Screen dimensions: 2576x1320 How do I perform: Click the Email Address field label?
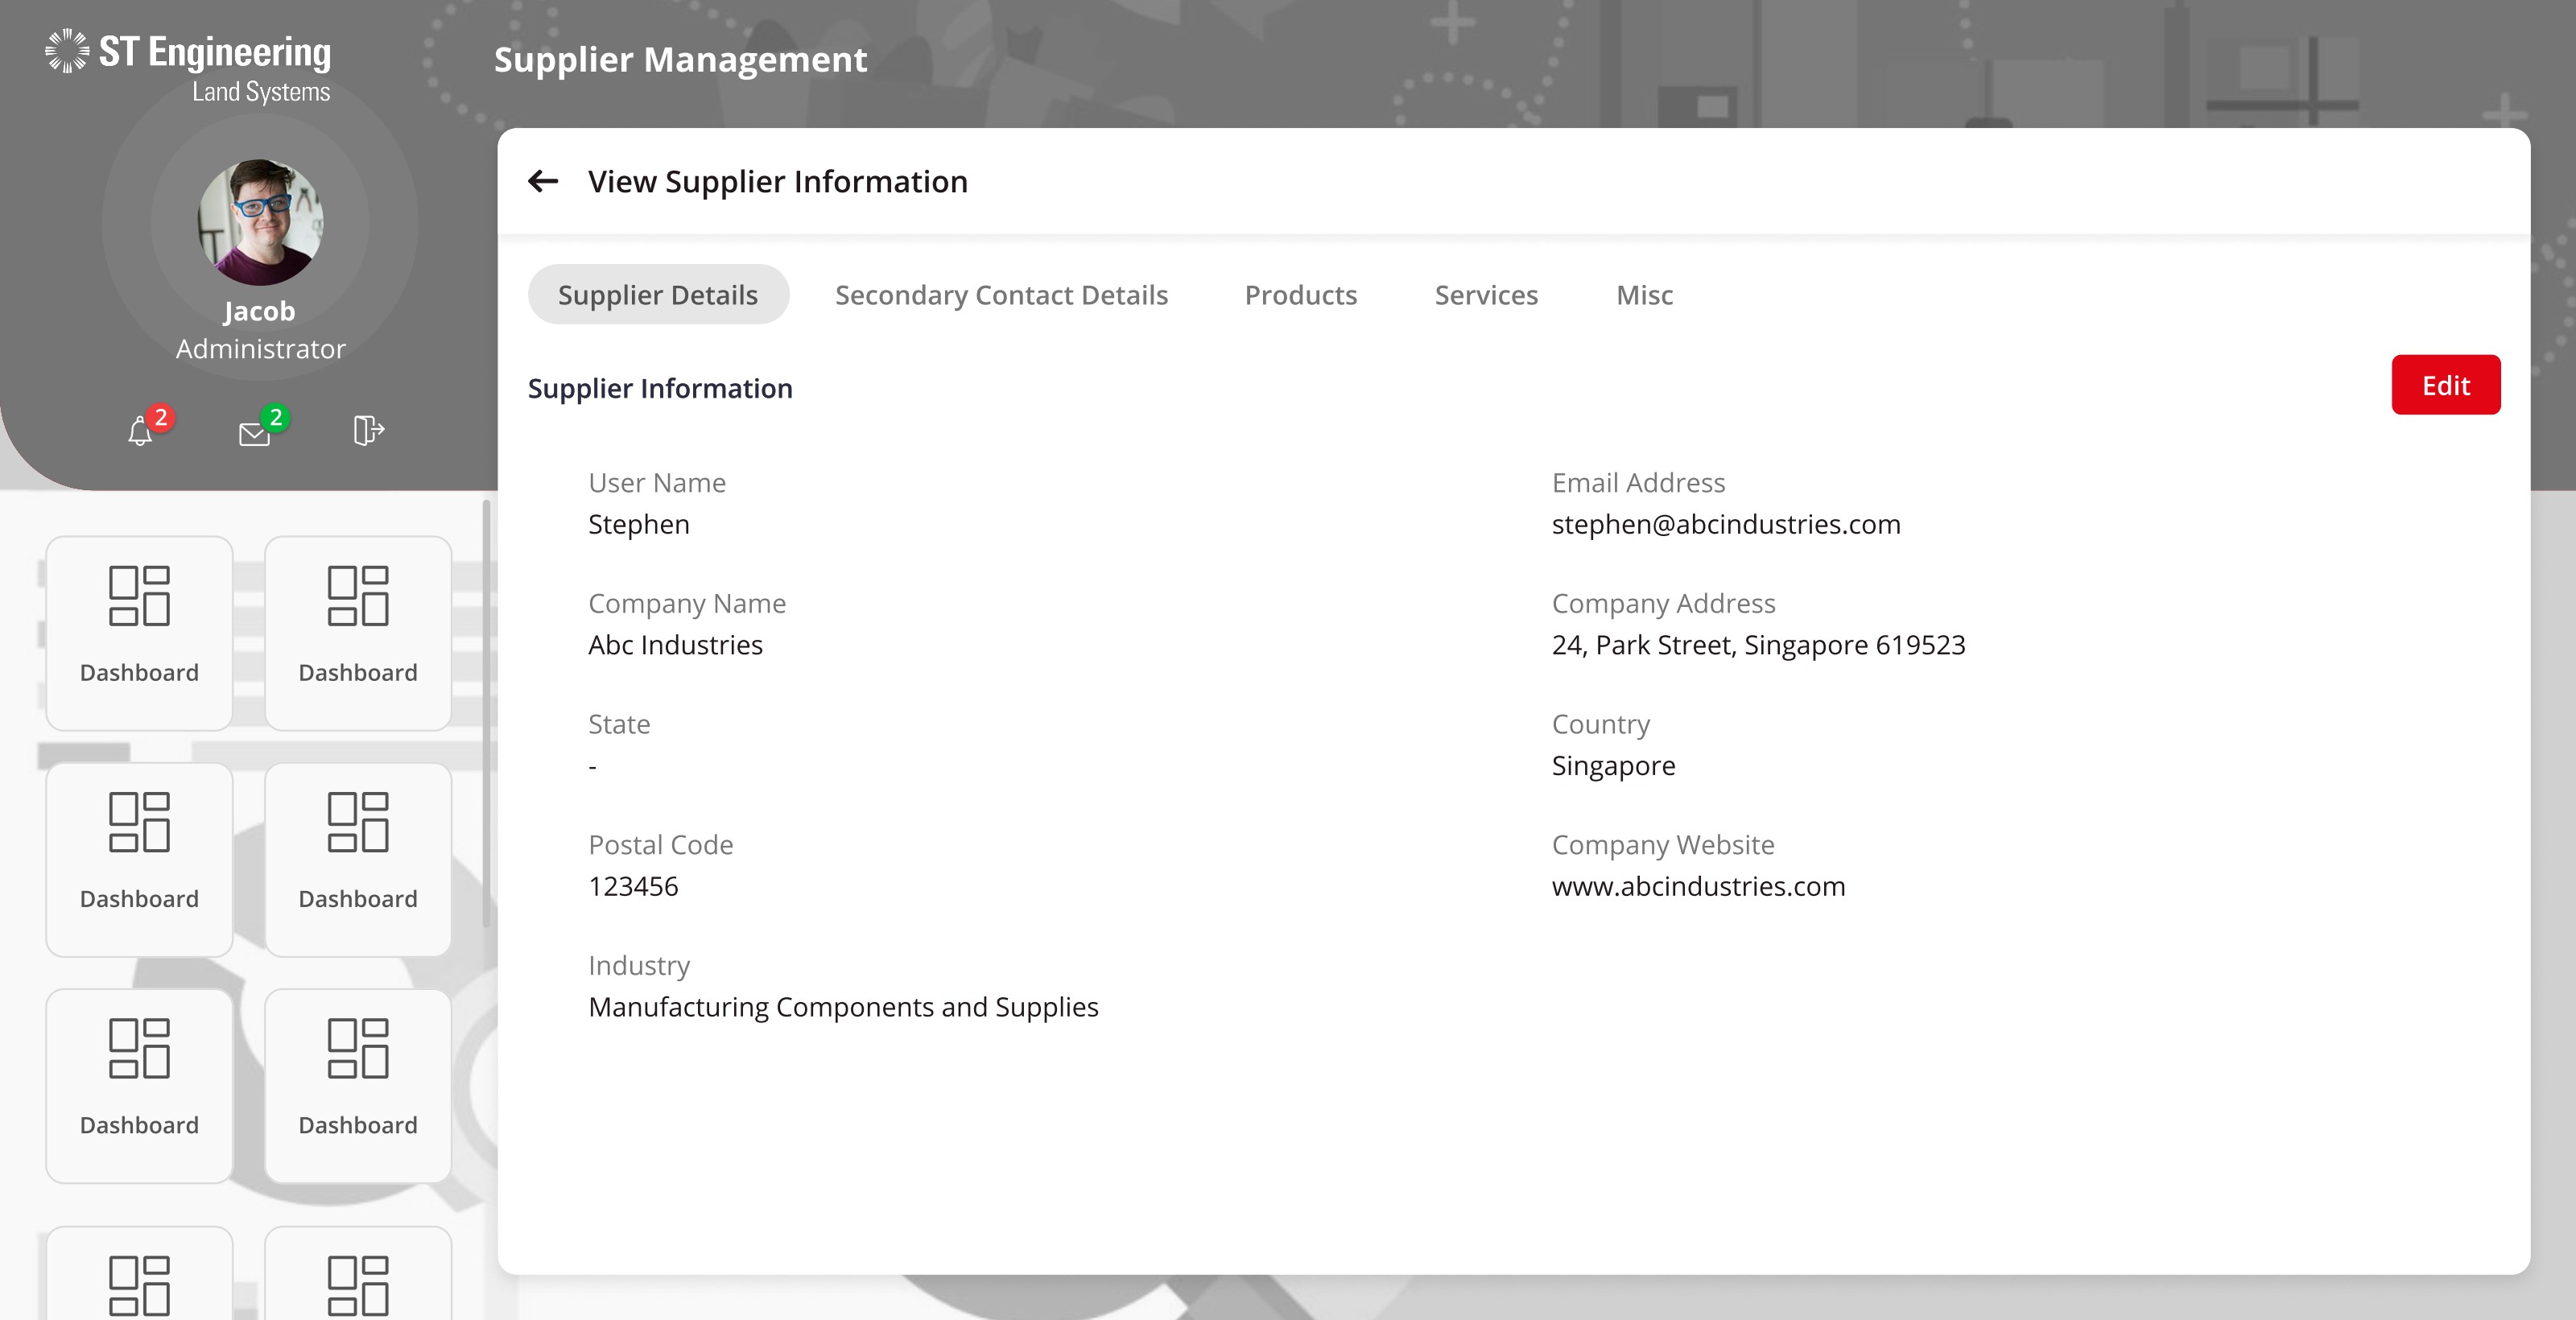1638,483
